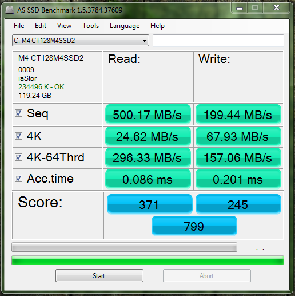This screenshot has width=295, height=296.
Task: Start the benchmark with the Start button
Action: pos(99,275)
